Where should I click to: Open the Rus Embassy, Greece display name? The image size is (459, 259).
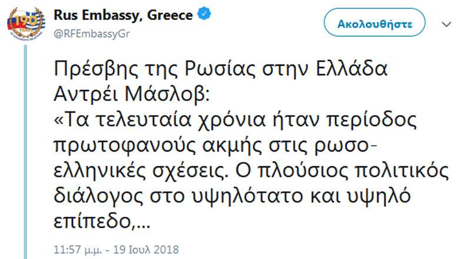click(123, 15)
